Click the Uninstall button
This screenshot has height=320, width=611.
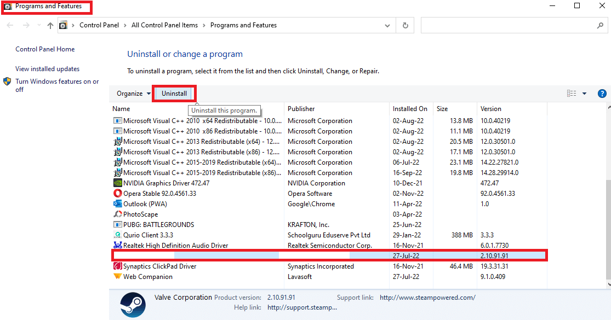point(174,93)
